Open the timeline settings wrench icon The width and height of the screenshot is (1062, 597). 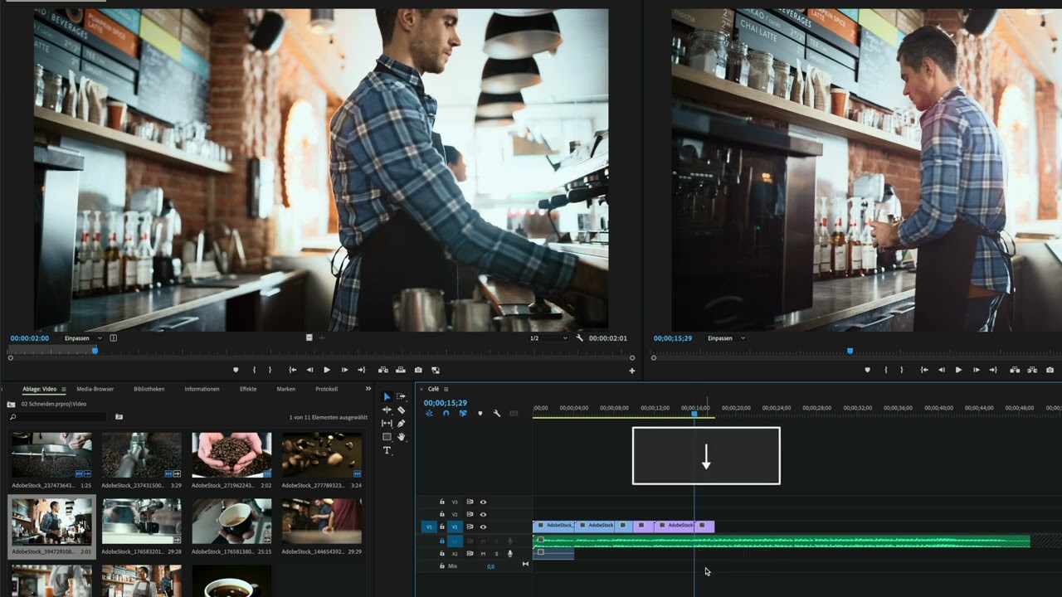tap(496, 413)
